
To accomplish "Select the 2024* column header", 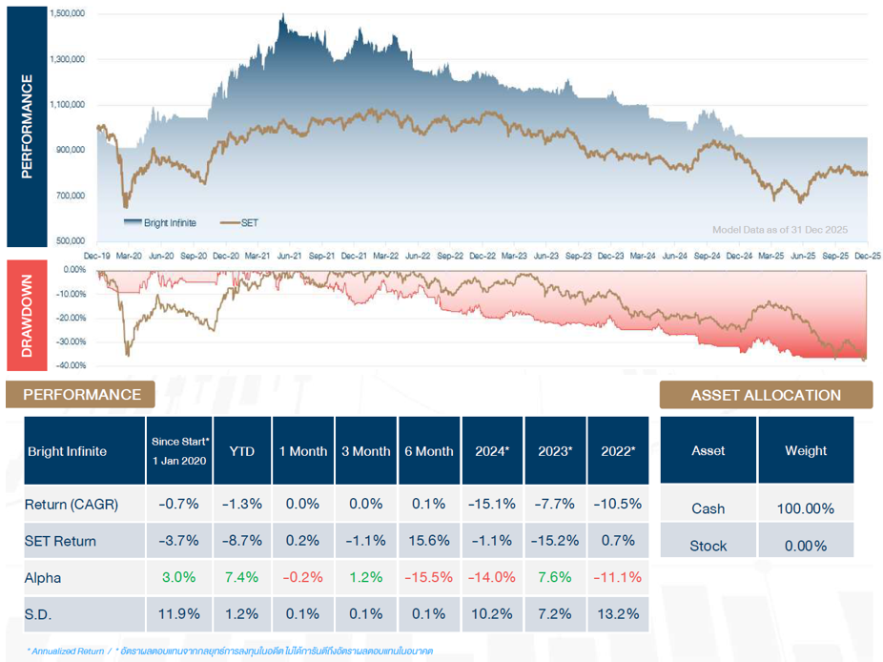I will tap(493, 451).
